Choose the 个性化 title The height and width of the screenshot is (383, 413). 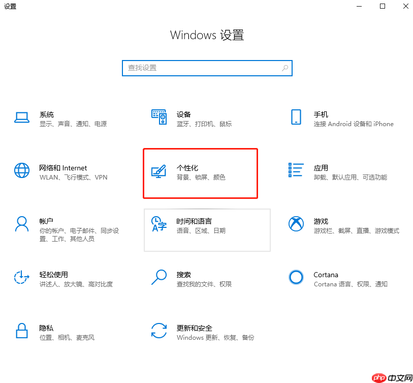pyautogui.click(x=187, y=168)
